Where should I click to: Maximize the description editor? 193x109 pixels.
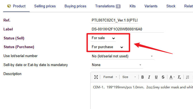click(x=96, y=77)
